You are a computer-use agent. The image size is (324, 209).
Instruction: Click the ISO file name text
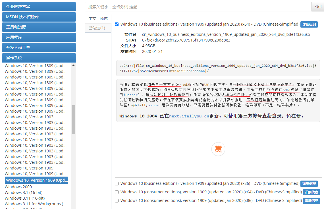click(226, 34)
